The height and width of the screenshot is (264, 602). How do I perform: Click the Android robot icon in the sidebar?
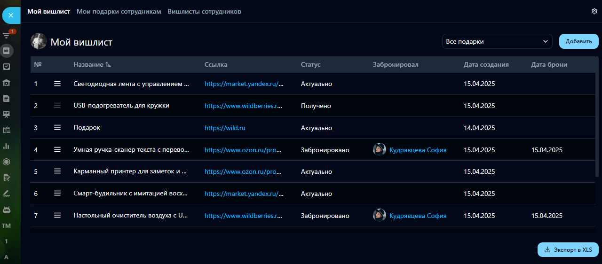tap(7, 209)
